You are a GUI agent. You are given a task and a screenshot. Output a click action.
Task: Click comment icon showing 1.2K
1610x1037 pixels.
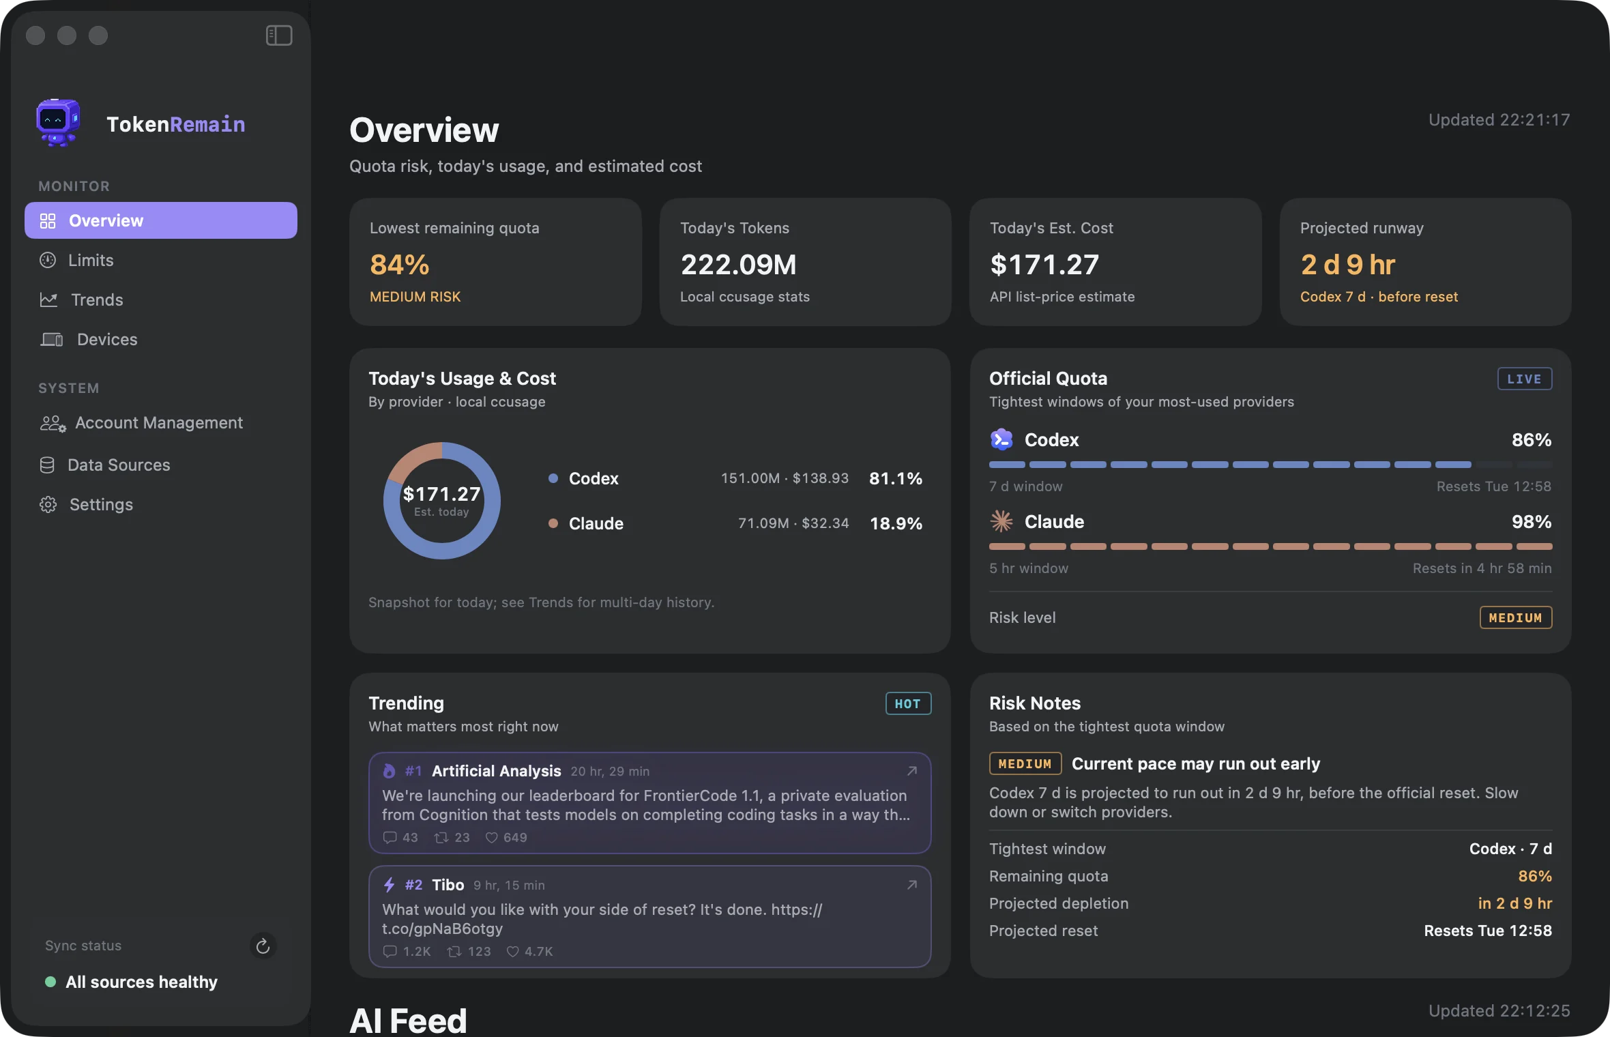[390, 952]
